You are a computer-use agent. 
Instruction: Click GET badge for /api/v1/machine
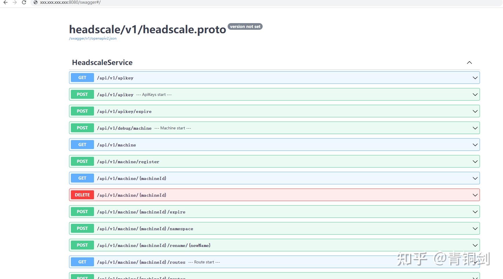[82, 145]
